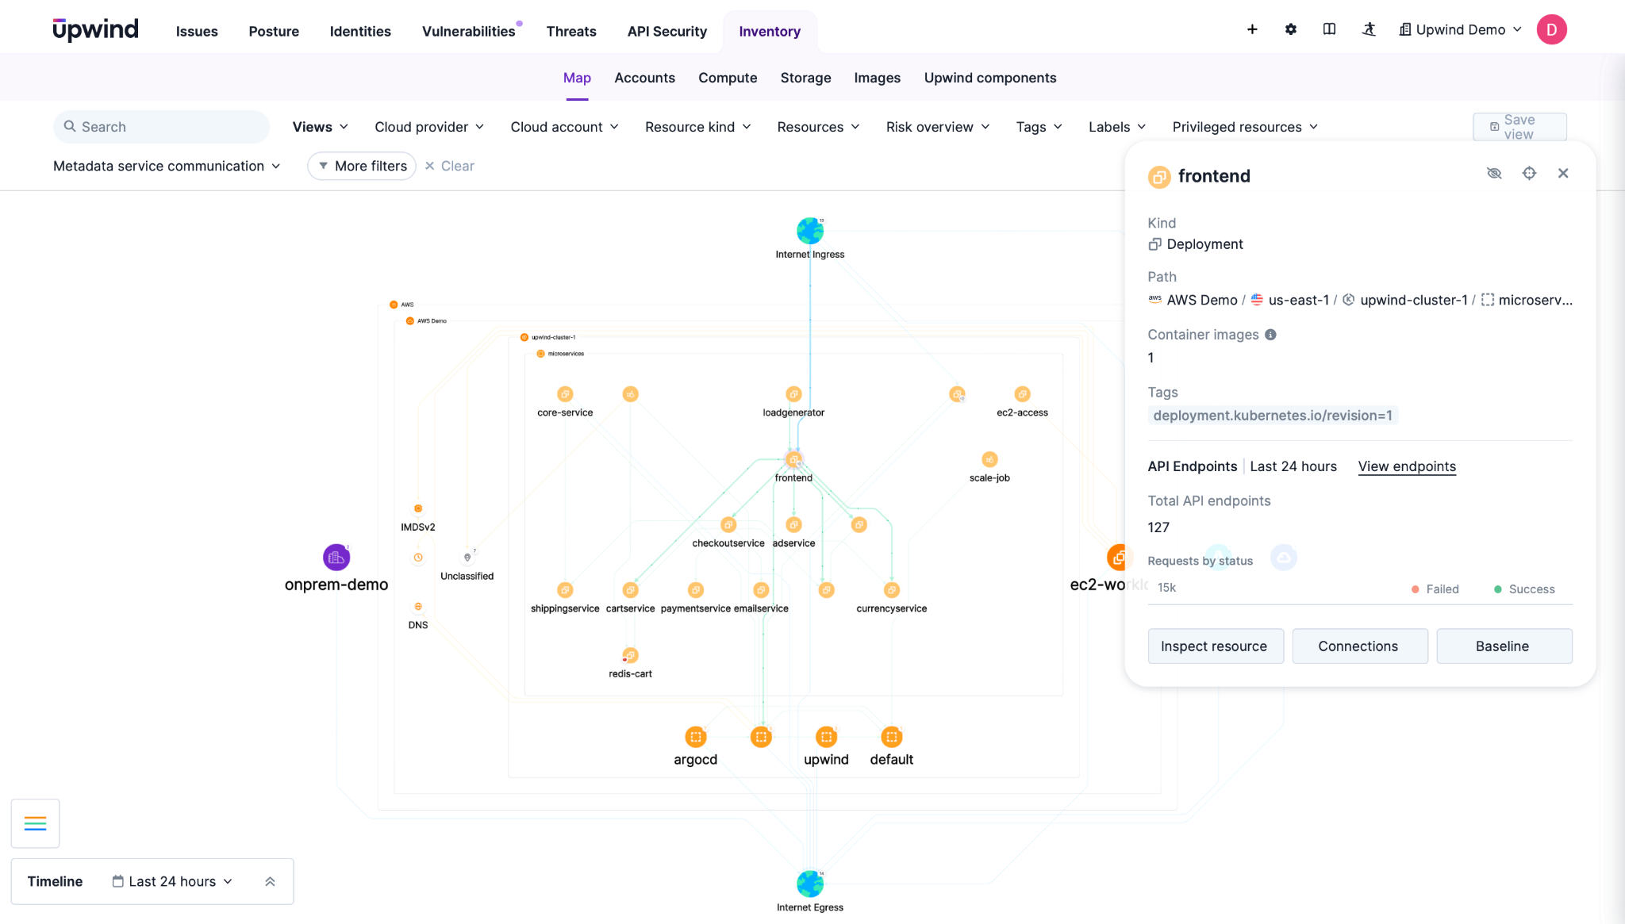1625x924 pixels.
Task: Click the Inspect resource button
Action: tap(1213, 645)
